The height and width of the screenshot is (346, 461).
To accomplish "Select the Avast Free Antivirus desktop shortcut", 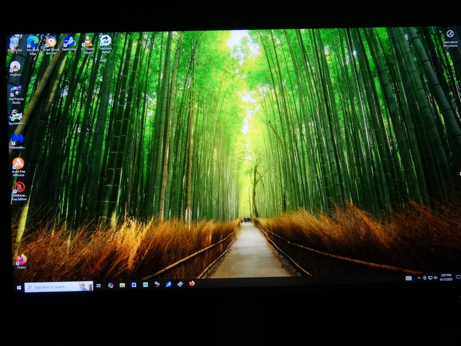I will (18, 167).
